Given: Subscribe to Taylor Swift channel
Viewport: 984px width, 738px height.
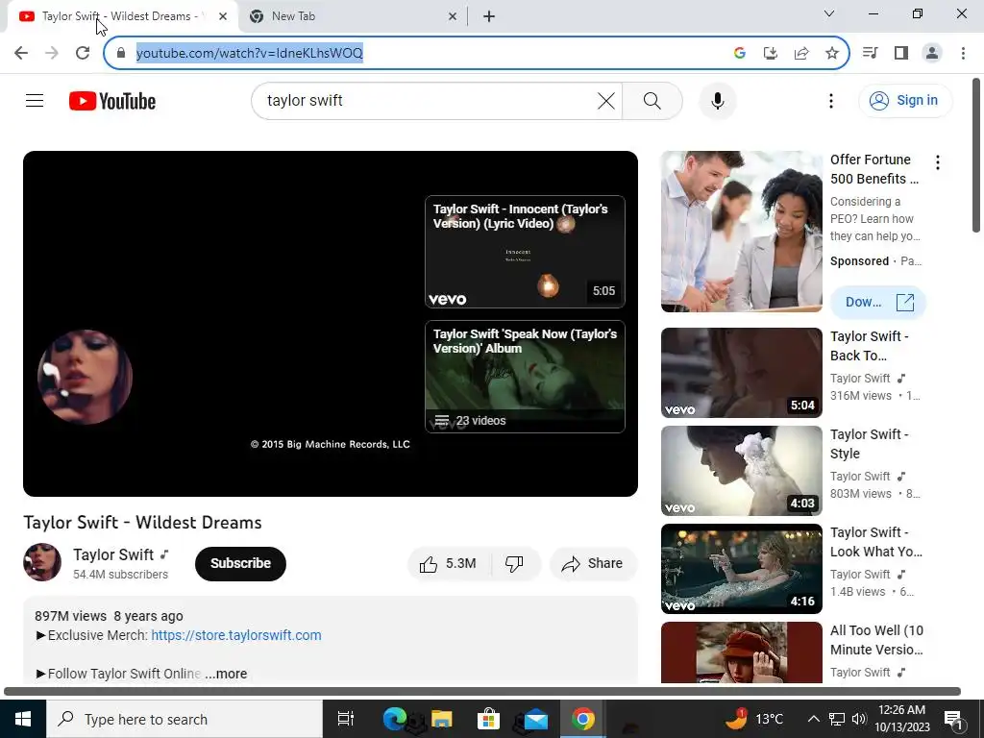Looking at the screenshot, I should pyautogui.click(x=240, y=563).
